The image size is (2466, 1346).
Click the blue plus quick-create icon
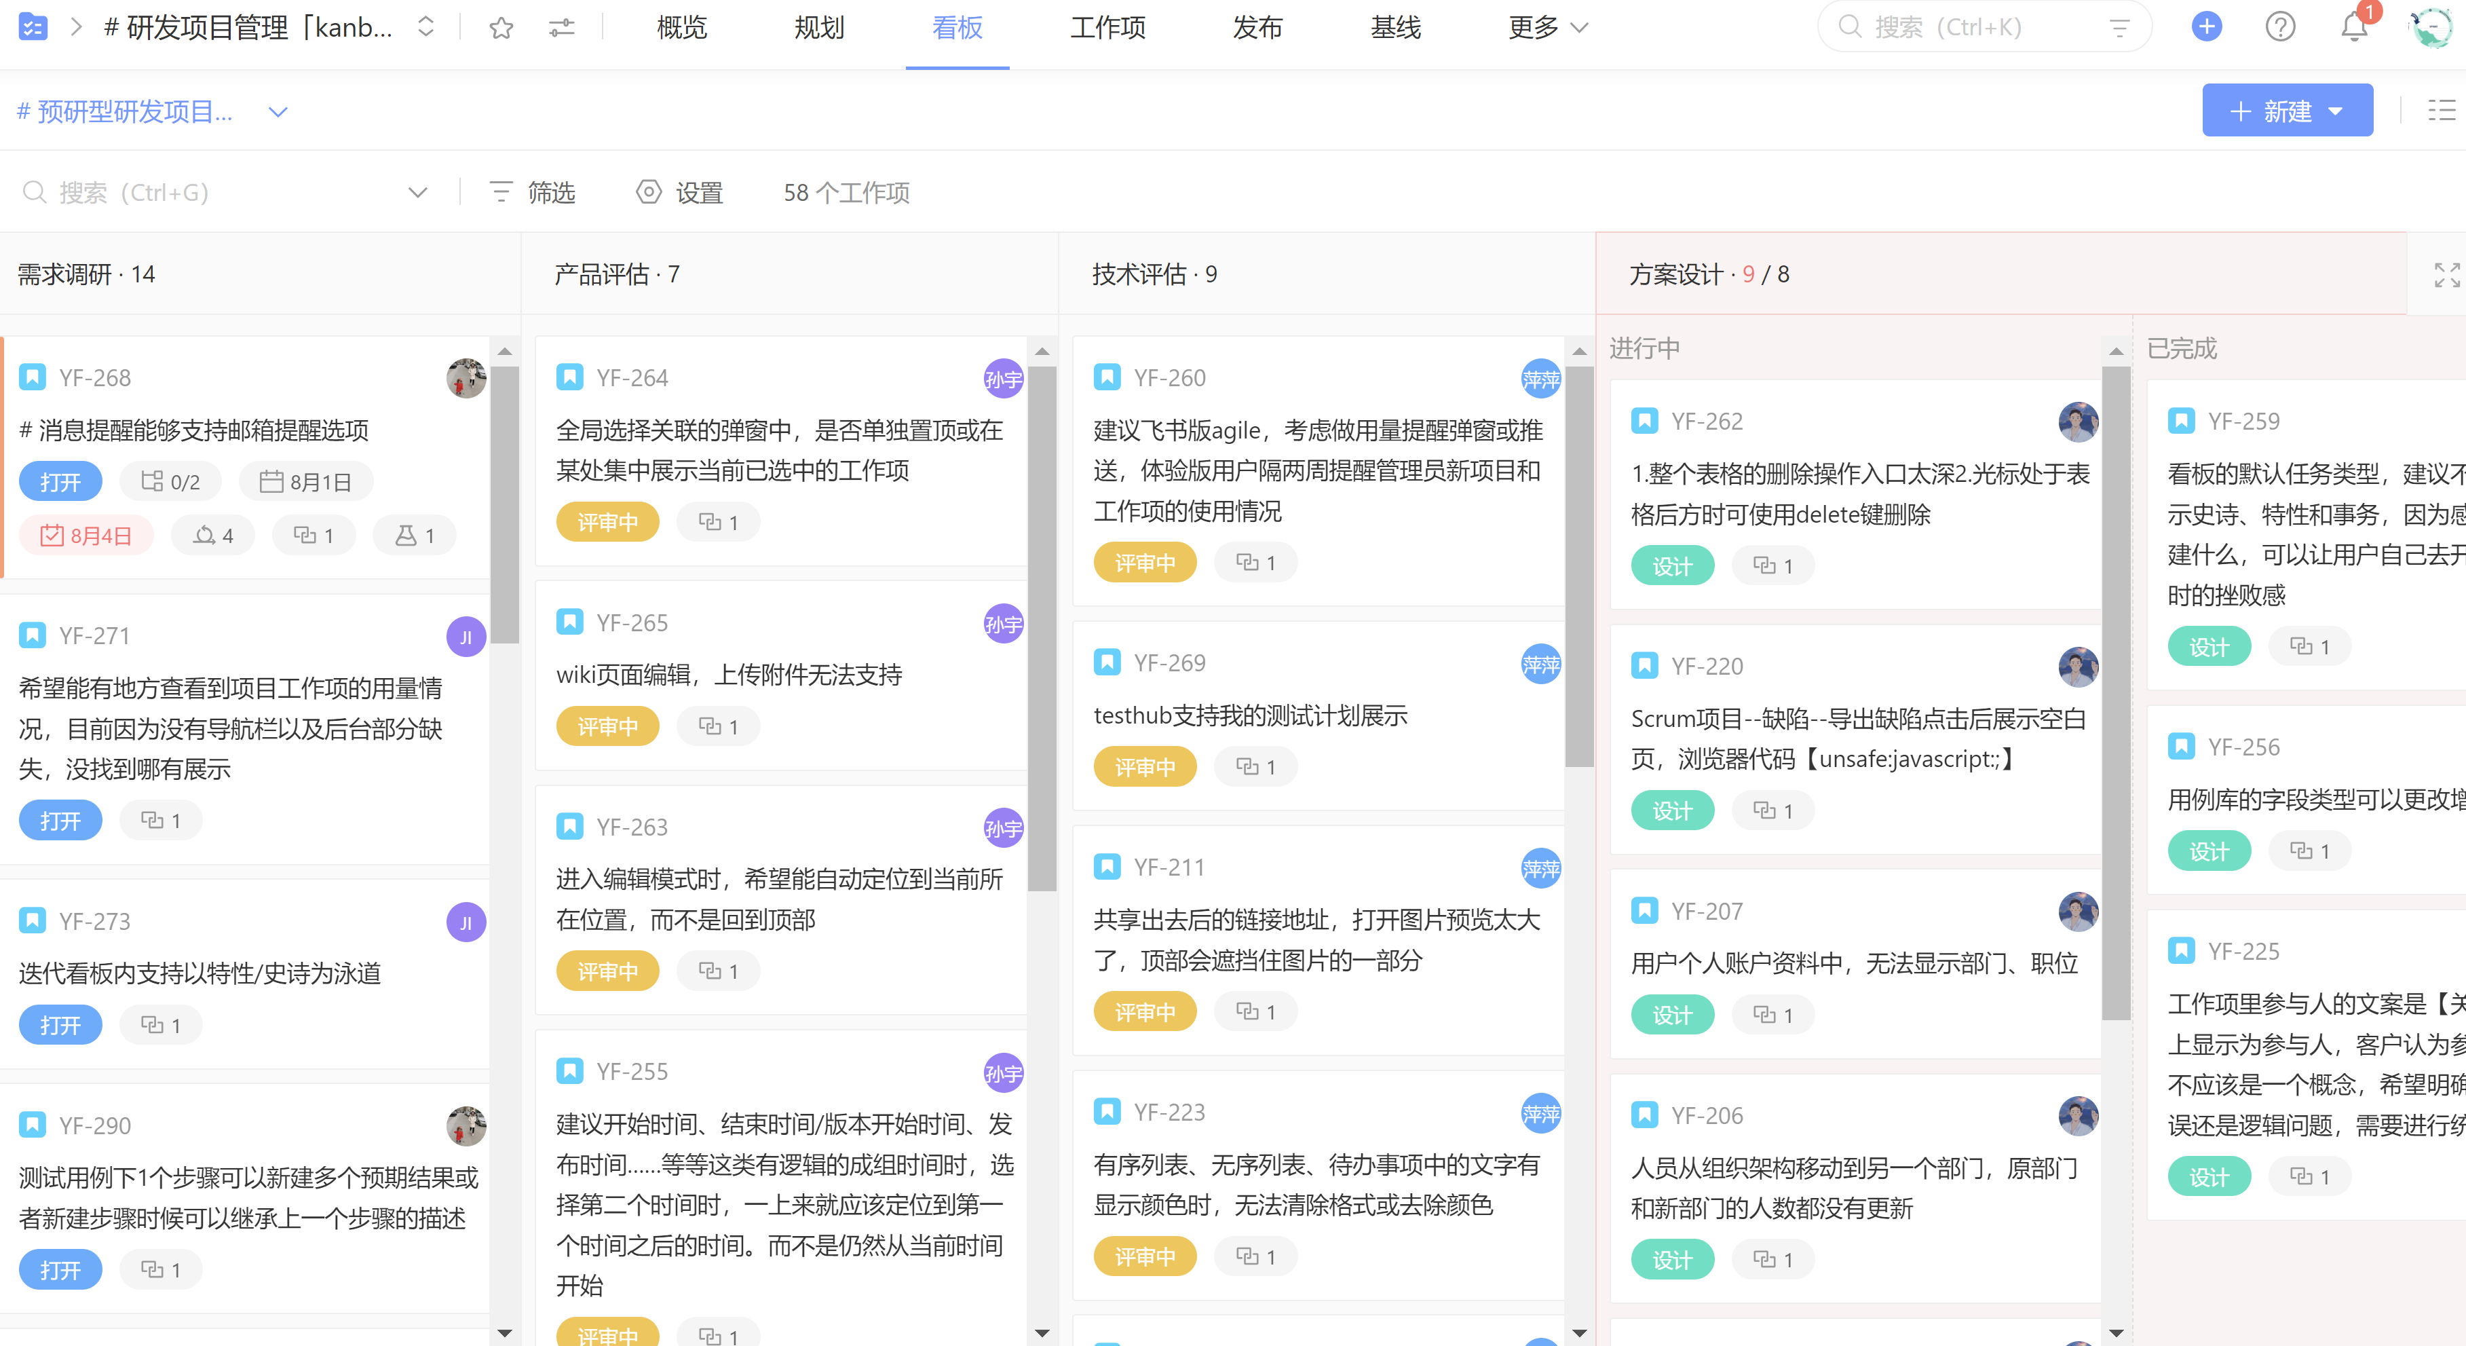(x=2207, y=26)
